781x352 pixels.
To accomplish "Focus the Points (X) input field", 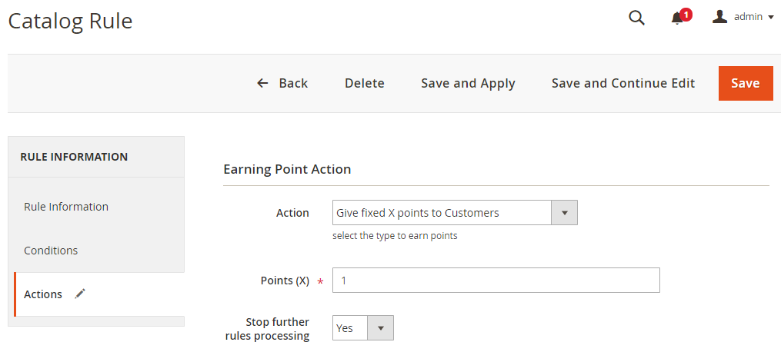I will click(x=496, y=281).
